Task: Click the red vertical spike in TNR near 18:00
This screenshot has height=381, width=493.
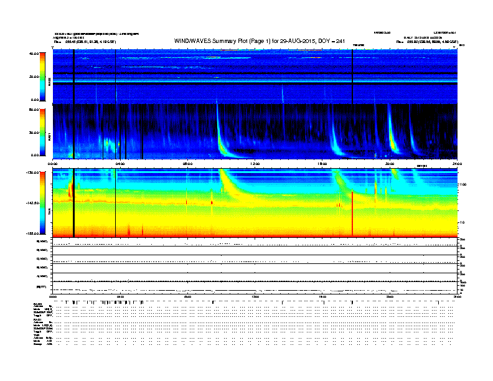Action: coord(352,214)
